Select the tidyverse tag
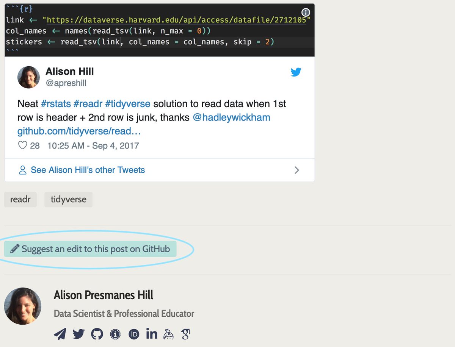Screen dimensions: 455x347 [x=69, y=199]
